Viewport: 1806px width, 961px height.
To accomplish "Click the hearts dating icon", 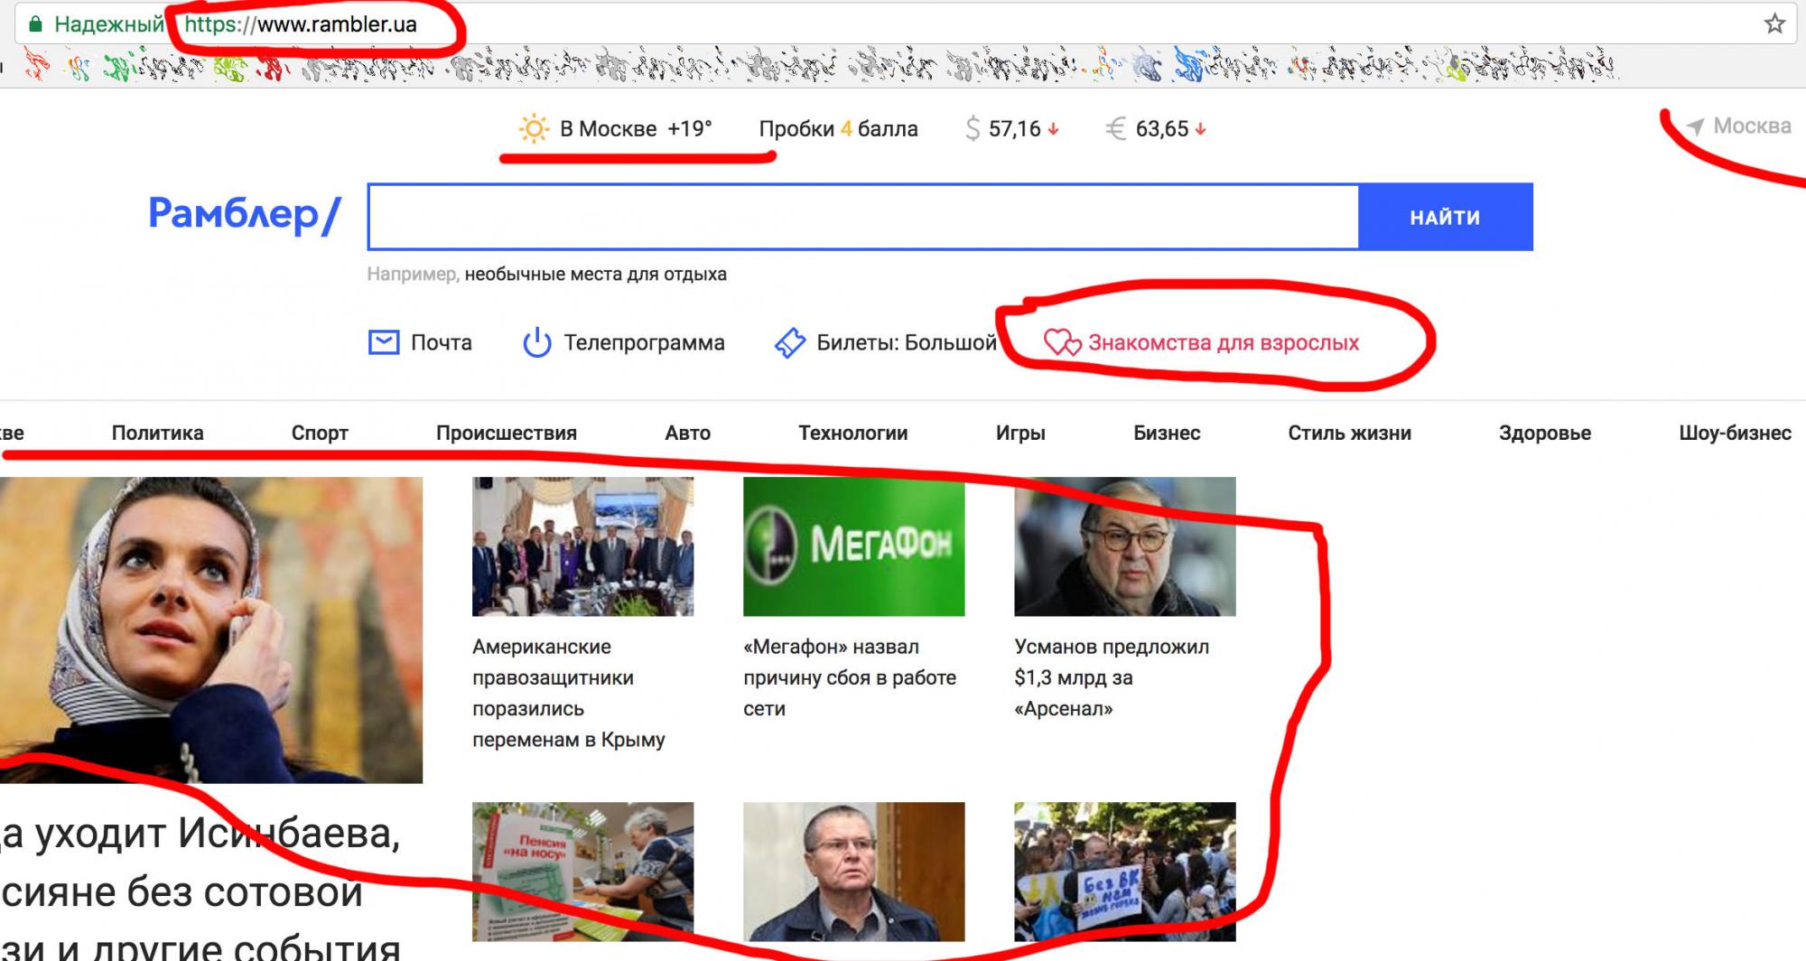I will [1062, 343].
